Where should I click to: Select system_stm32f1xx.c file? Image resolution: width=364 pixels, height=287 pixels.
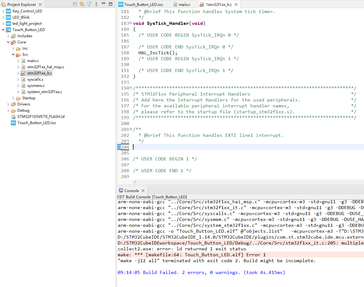point(45,92)
